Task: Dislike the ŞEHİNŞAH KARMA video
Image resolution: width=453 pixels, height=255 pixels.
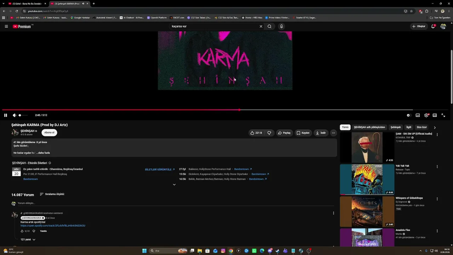Action: coord(269,133)
